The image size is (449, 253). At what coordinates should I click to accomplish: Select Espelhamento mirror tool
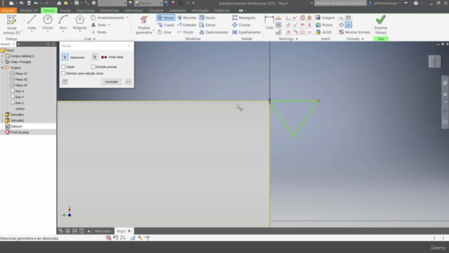[246, 32]
